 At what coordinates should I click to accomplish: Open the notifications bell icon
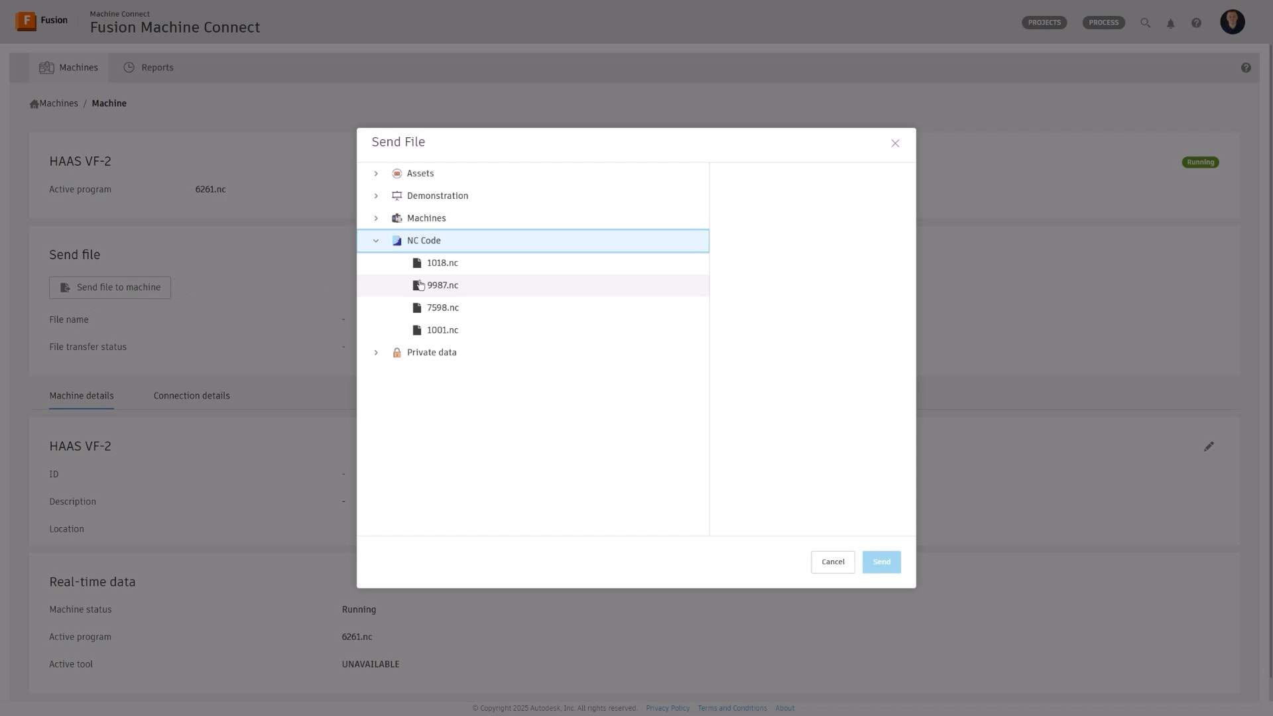pos(1171,23)
